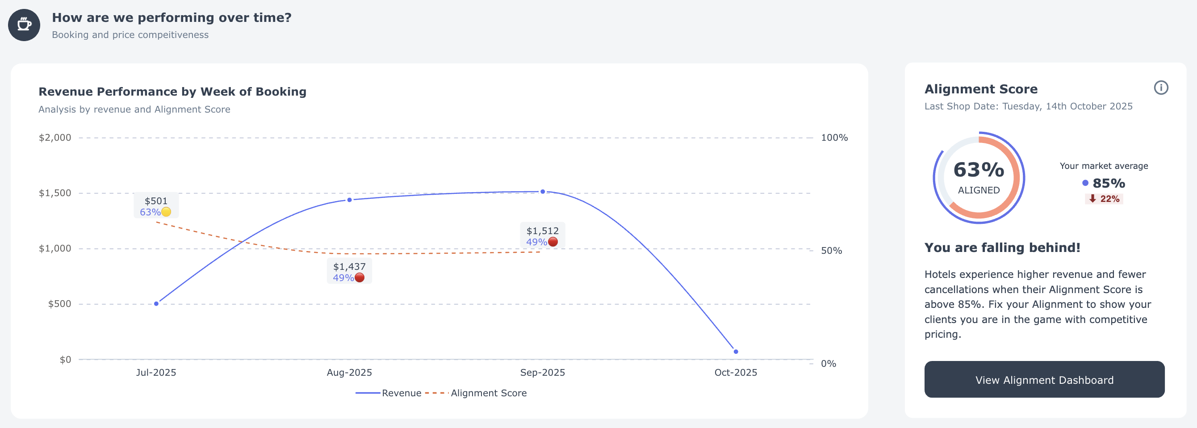
Task: Select the Sep-2025 revenue data point
Action: [x=542, y=192]
